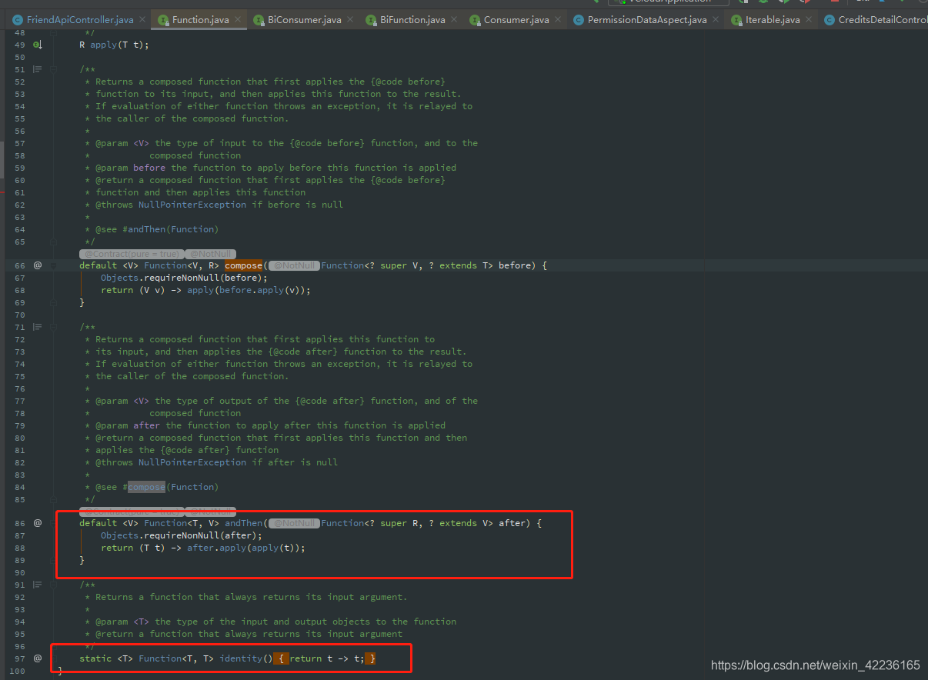Click line number 67 in the gutter
Screen dimensions: 928x680
point(19,278)
